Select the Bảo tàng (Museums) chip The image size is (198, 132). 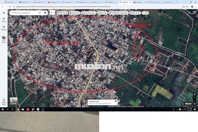[x=102, y=13]
